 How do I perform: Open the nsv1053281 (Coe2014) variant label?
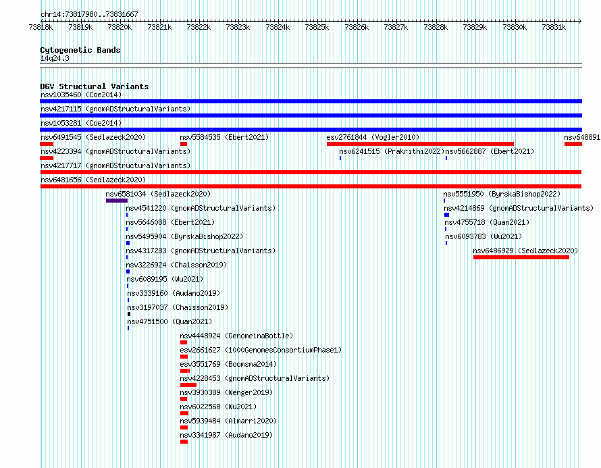[81, 123]
